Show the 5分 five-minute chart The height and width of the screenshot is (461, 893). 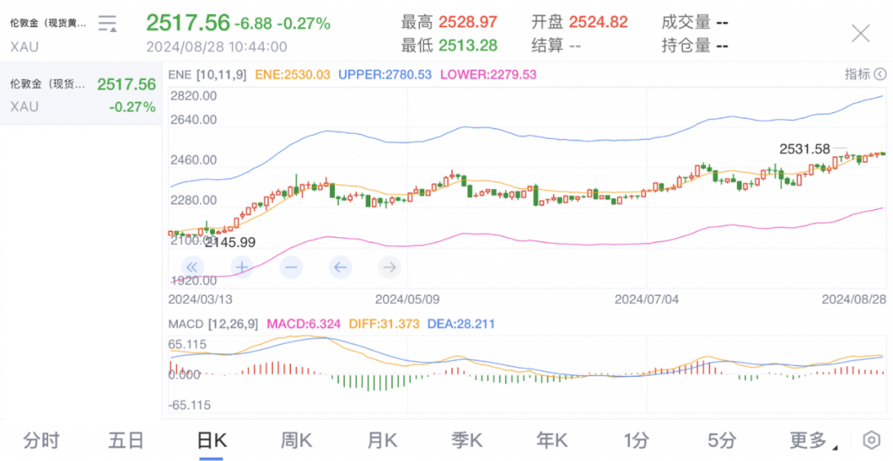tap(722, 440)
